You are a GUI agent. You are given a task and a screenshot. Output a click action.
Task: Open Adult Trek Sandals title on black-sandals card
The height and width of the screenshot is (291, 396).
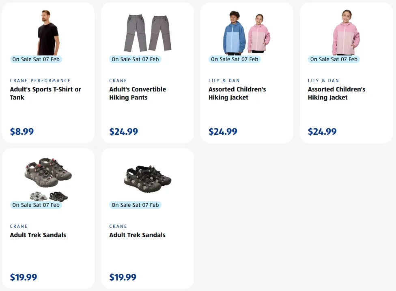point(138,235)
